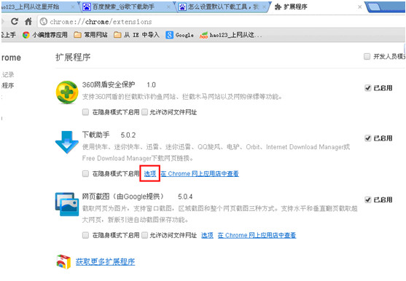
Task: Click the 下载助手 blue arrow icon
Action: 67,142
